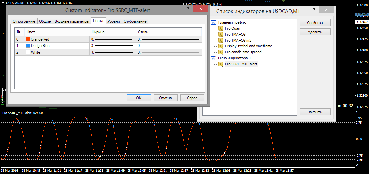
Task: Open the width selector for DodgerBlue row
Action: tap(113, 46)
